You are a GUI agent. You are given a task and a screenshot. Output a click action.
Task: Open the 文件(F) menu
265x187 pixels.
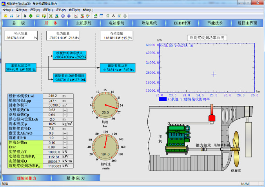point(8,9)
